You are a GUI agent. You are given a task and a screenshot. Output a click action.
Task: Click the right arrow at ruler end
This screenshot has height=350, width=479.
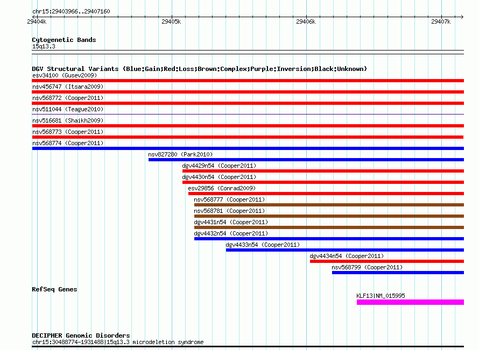click(x=462, y=17)
